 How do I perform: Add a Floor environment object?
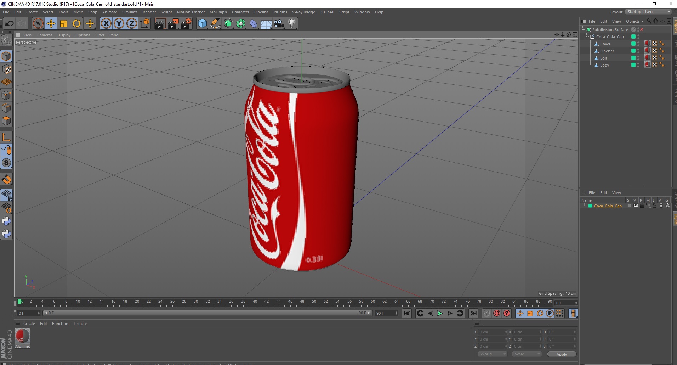coord(266,24)
